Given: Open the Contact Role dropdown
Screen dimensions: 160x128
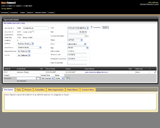Looking at the screenshot, I should click(x=47, y=78).
